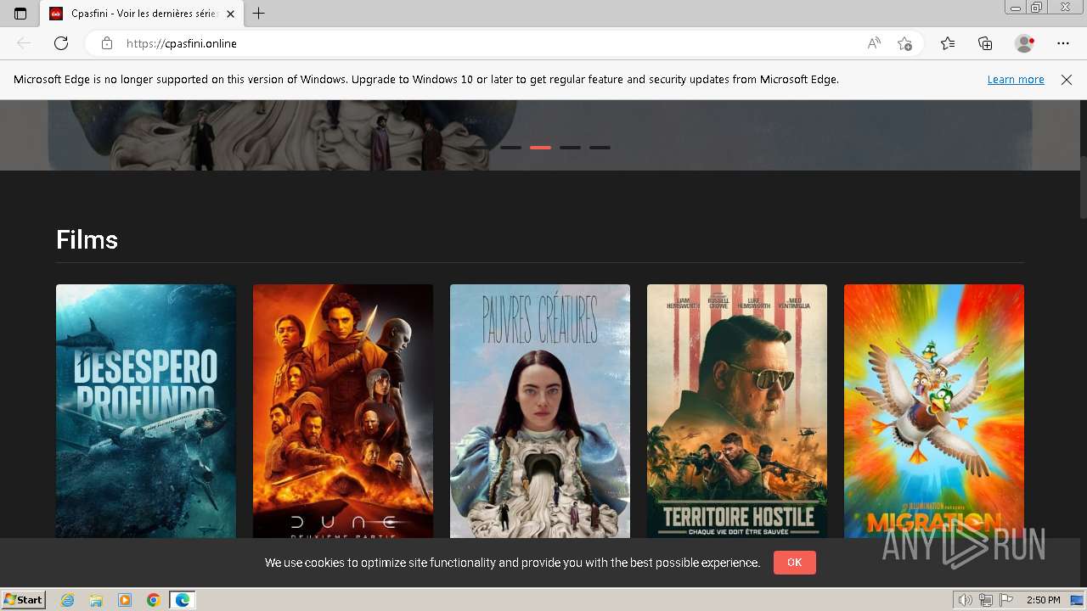
Task: Launch Internet Explorer from taskbar
Action: (68, 600)
